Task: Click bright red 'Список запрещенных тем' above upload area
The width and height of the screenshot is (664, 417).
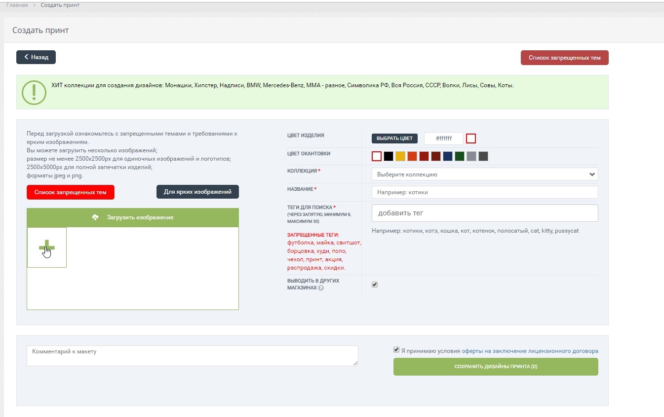Action: pos(71,192)
